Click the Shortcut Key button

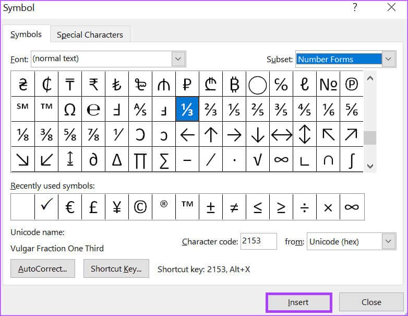click(x=116, y=269)
